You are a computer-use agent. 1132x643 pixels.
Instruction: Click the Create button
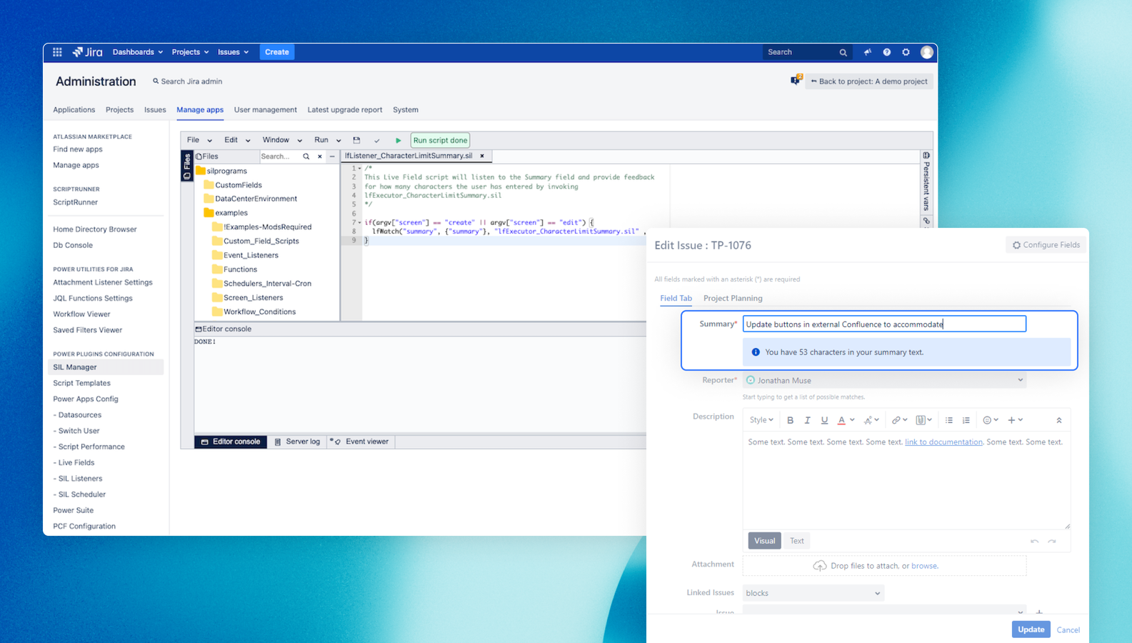click(277, 52)
